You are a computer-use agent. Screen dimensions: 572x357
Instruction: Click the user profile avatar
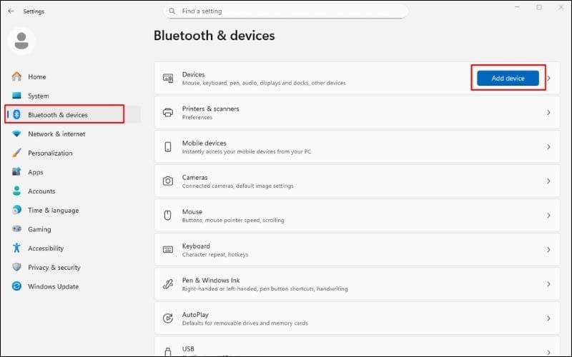(21, 41)
